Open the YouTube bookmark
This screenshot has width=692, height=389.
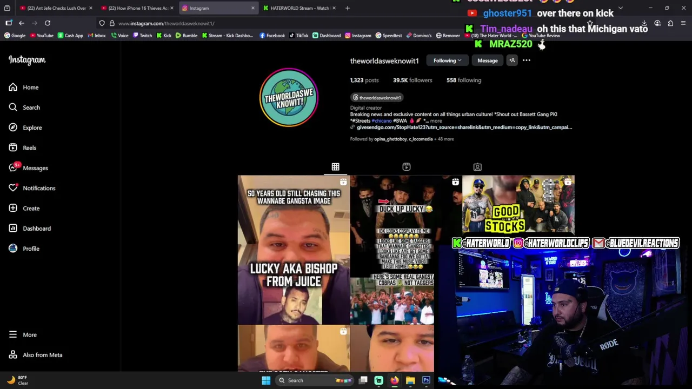(42, 36)
